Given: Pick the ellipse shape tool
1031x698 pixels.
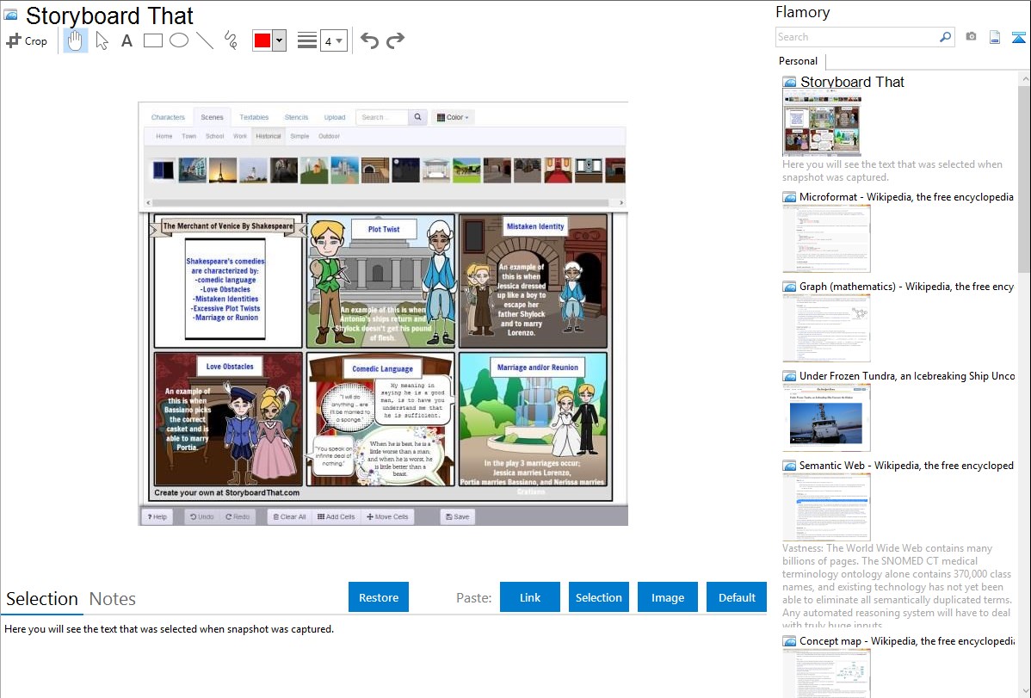Looking at the screenshot, I should [x=178, y=40].
